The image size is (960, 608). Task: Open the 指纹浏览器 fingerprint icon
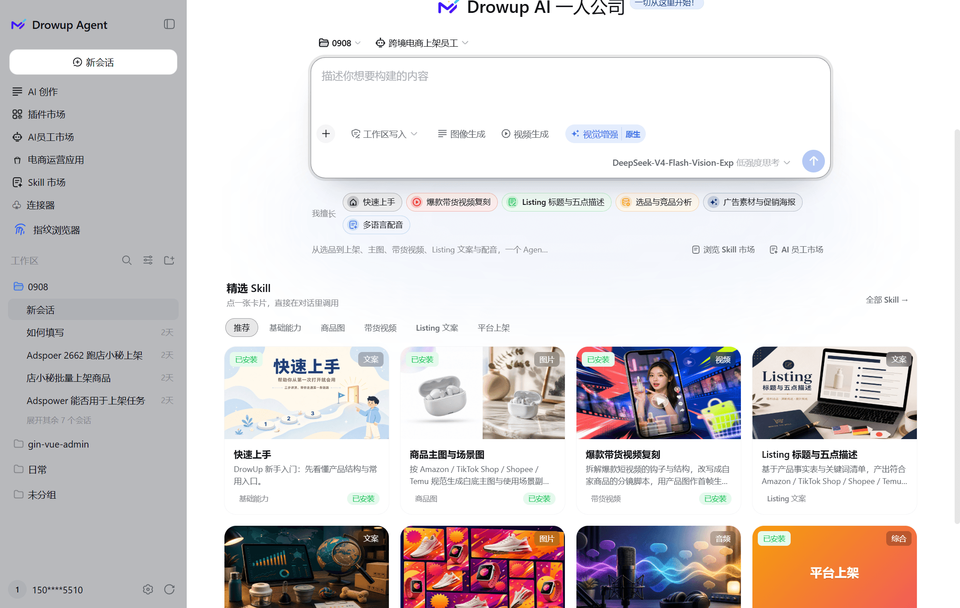(x=20, y=230)
